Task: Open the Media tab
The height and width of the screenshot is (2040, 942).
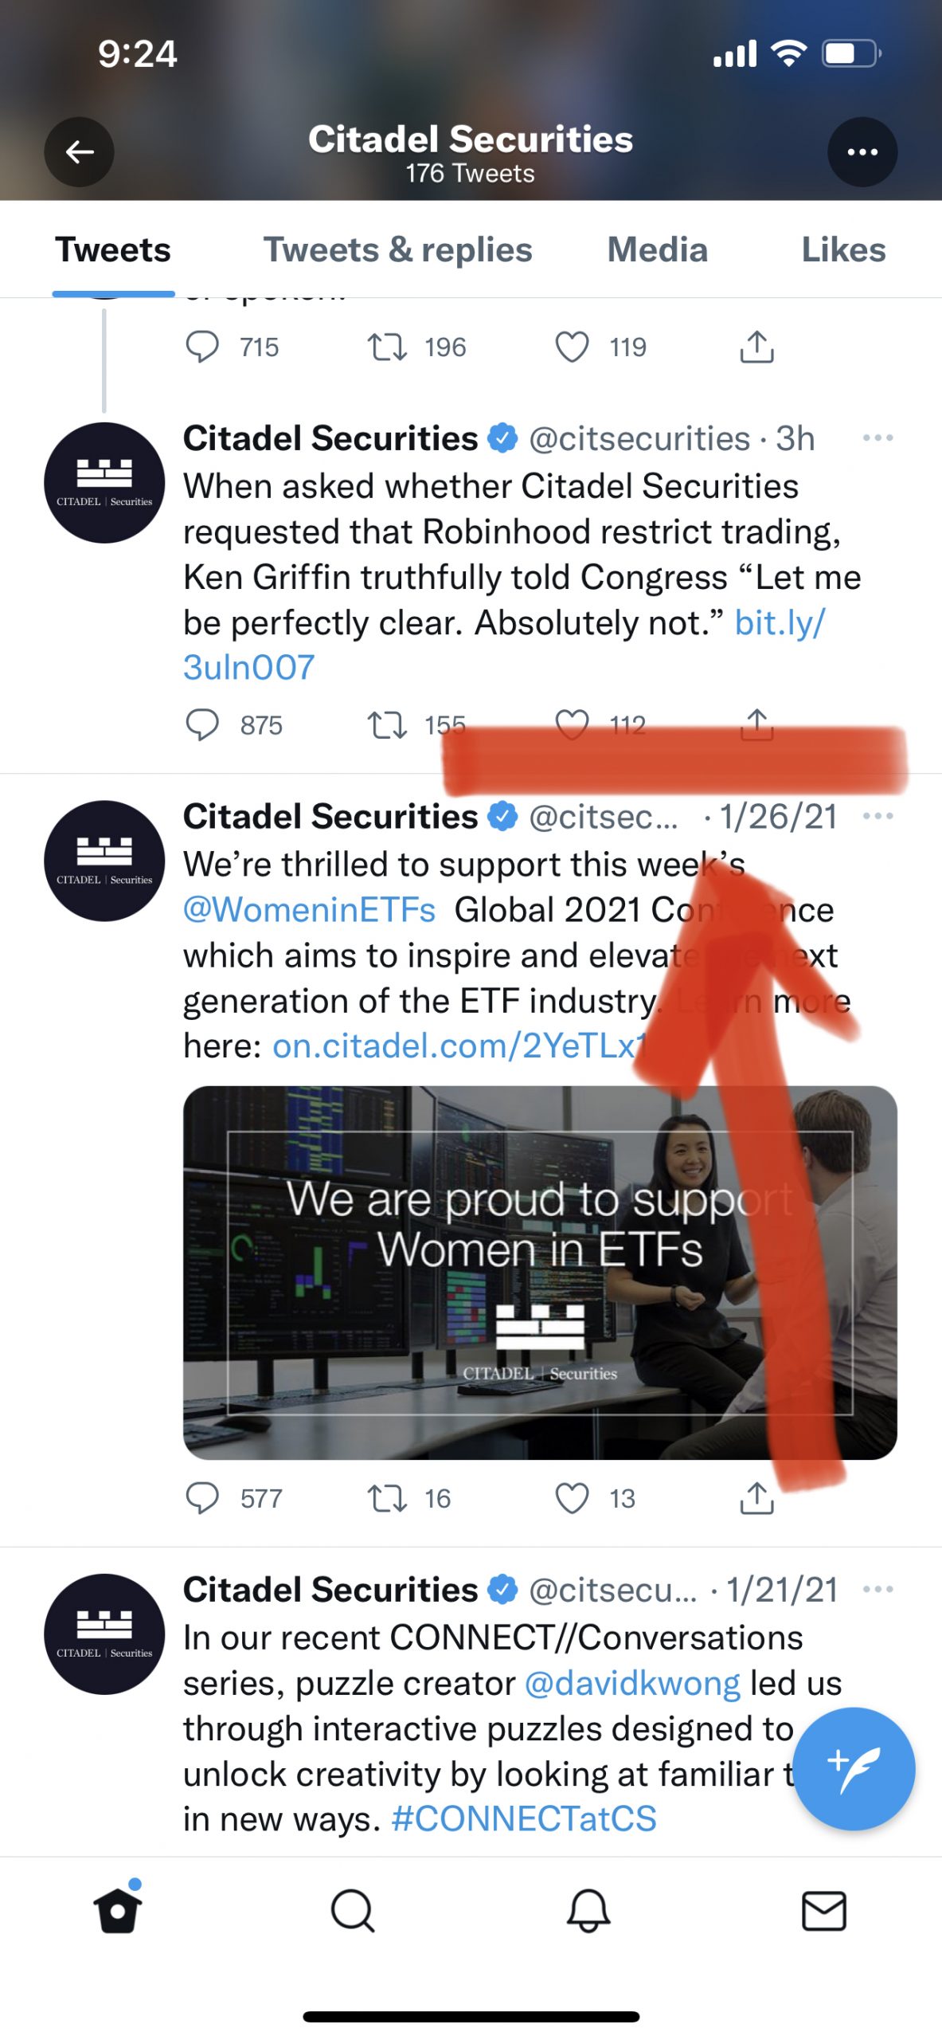Action: click(x=657, y=250)
